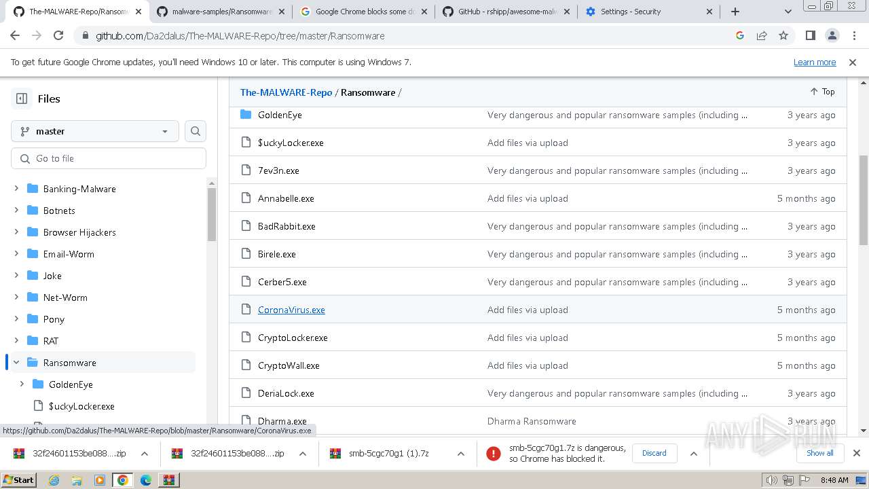Go forward one page
This screenshot has width=869, height=489.
[37, 36]
